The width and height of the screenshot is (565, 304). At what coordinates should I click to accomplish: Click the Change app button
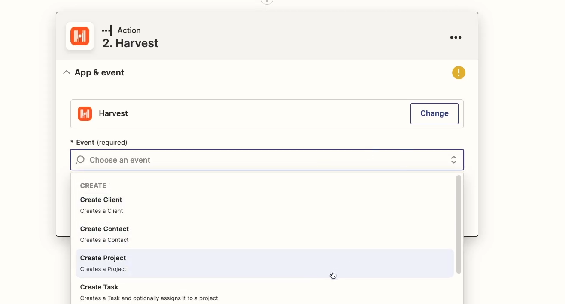434,113
